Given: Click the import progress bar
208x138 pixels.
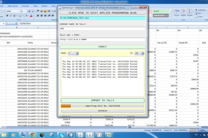Looking at the screenshot, I should (x=102, y=106).
